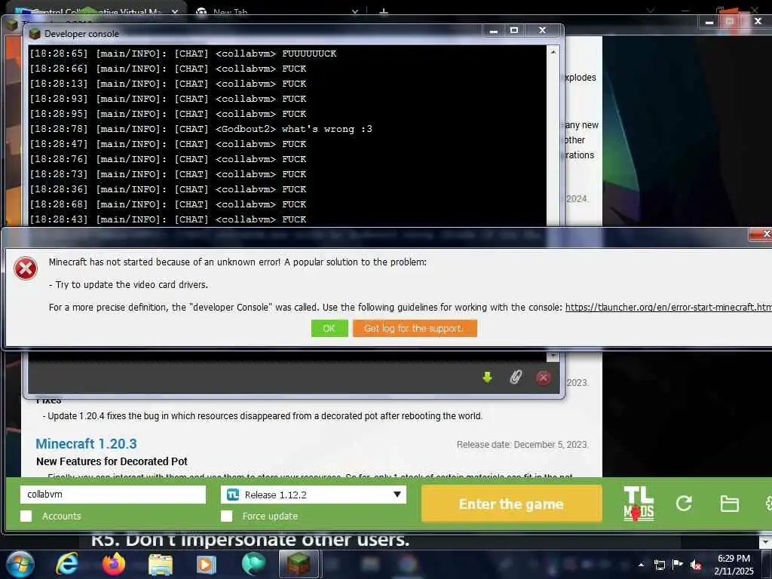Open Windows Media Player taskbar icon
This screenshot has height=579, width=772.
click(207, 564)
